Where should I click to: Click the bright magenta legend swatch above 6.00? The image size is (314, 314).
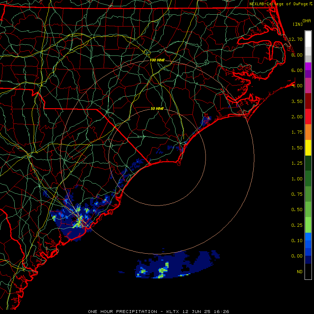click(308, 66)
